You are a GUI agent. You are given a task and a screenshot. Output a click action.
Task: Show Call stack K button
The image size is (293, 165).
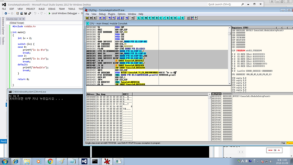168,18
